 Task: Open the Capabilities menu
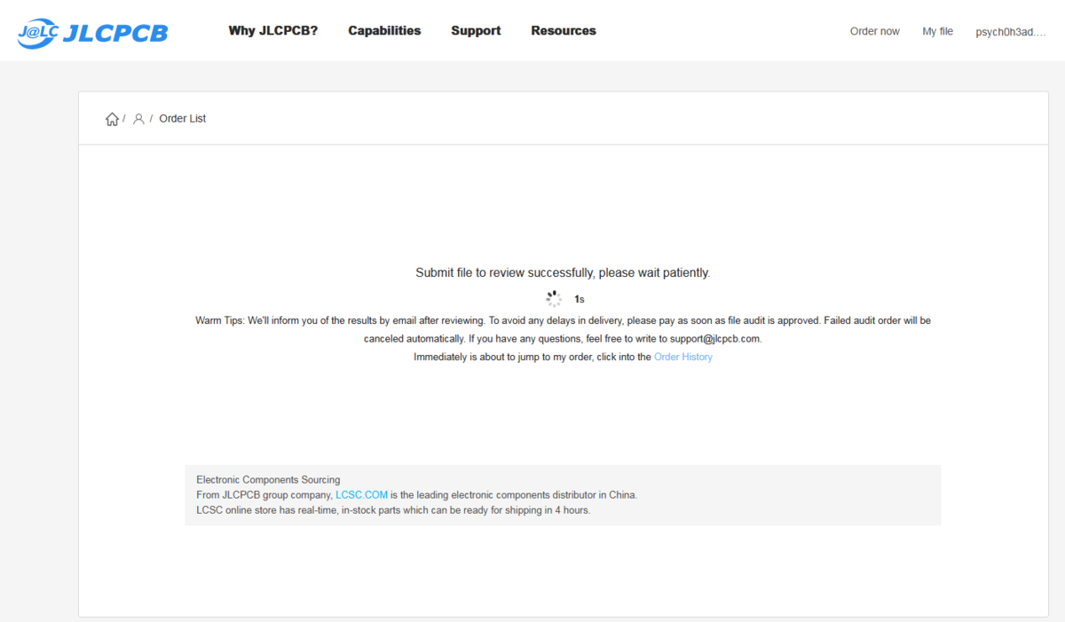(384, 31)
